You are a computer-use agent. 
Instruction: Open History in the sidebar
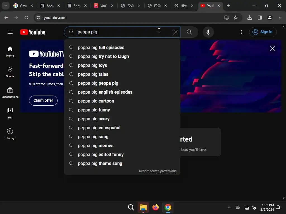pyautogui.click(x=10, y=134)
